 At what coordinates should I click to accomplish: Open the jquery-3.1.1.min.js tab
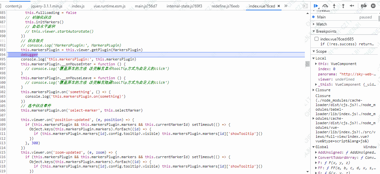[47, 6]
